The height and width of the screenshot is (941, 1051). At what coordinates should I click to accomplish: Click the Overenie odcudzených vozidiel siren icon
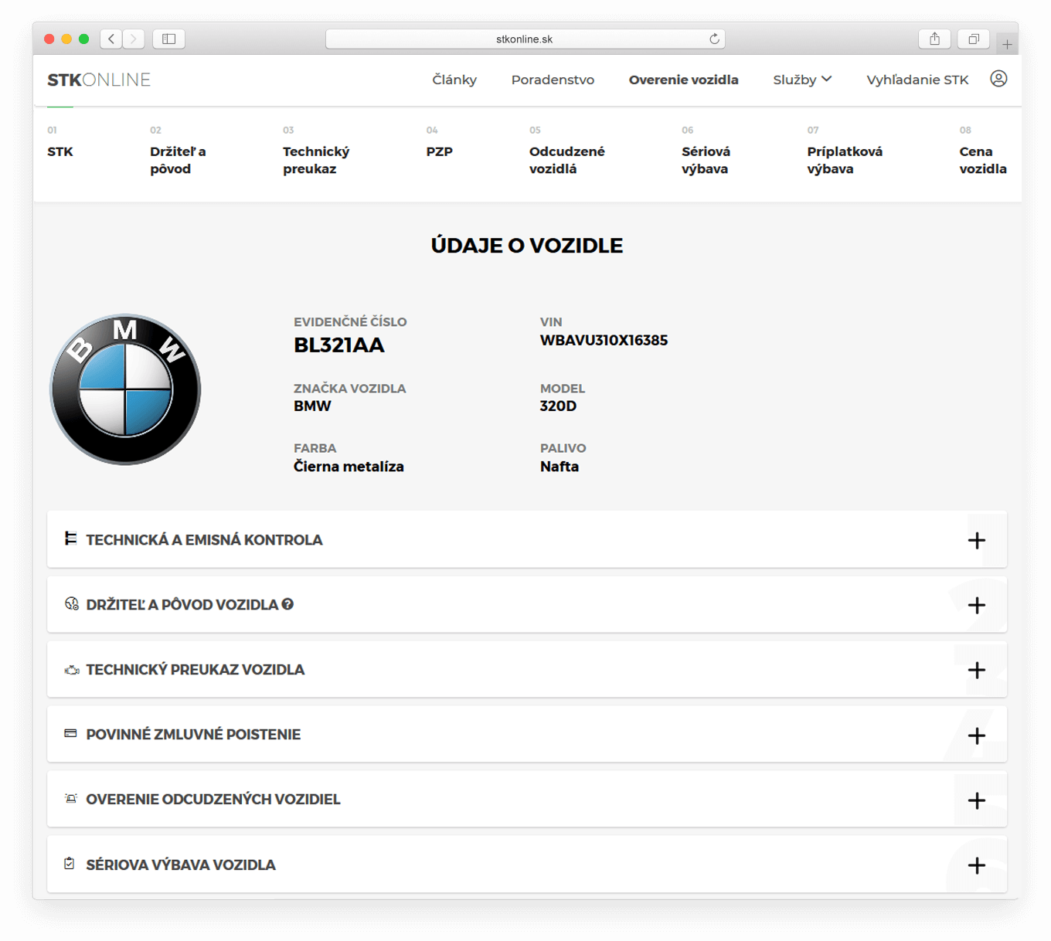pyautogui.click(x=70, y=798)
